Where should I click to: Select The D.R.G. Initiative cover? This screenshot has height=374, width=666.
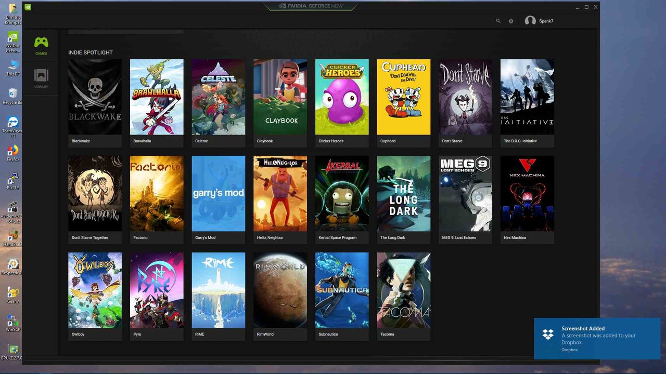coord(527,97)
